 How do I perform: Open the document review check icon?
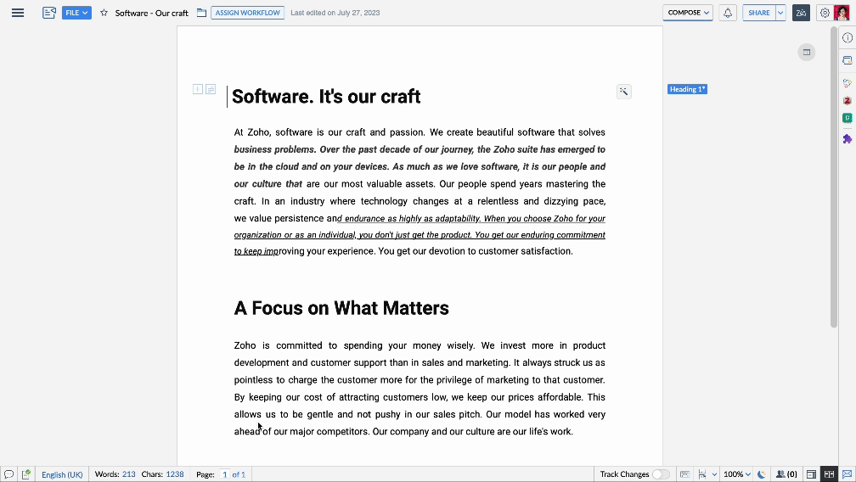25,474
